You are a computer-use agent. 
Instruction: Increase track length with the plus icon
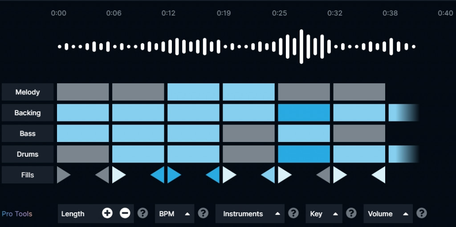107,214
